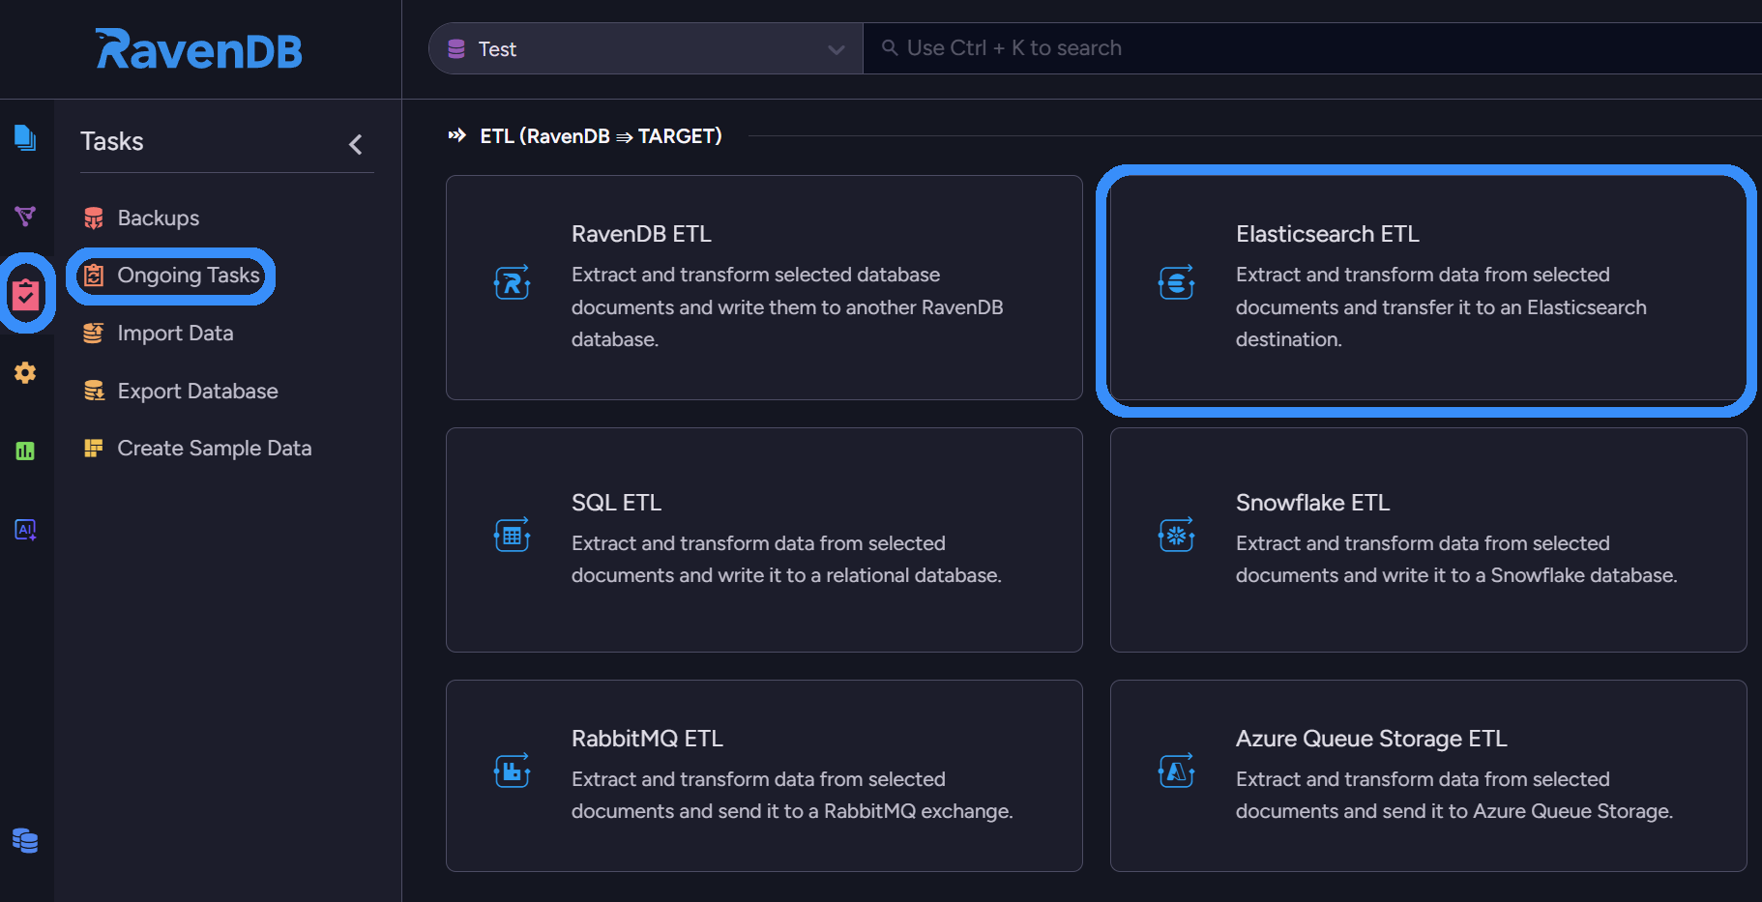Screen dimensions: 1762x902
Task: Open the AI Hub icon in the left rail
Action: tap(25, 529)
